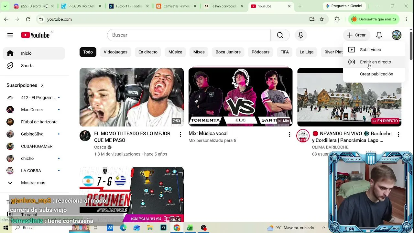Select Crear publicación

(x=374, y=74)
